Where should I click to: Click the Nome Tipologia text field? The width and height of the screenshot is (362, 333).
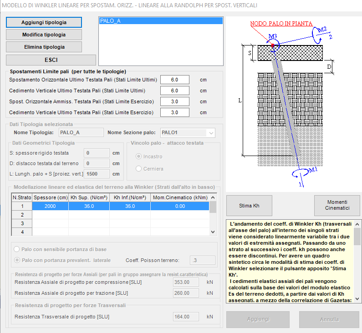click(x=81, y=132)
